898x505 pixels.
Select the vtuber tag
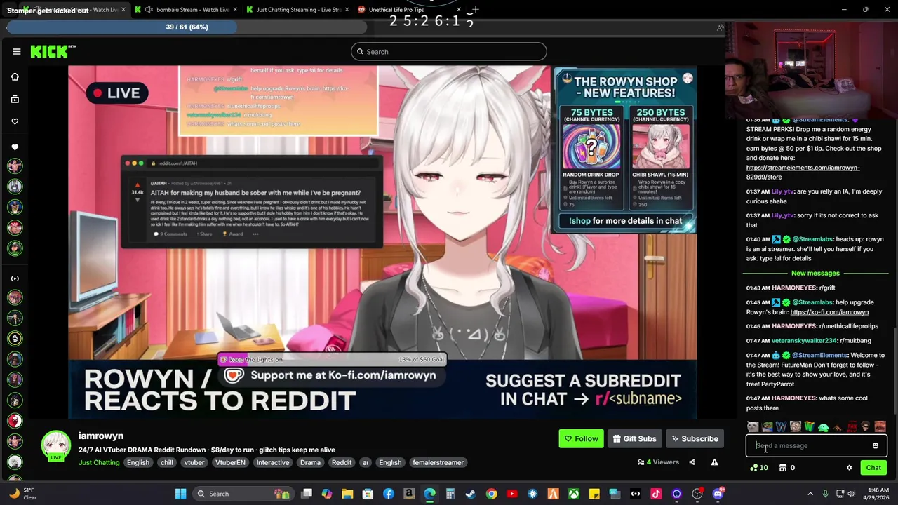tap(194, 462)
